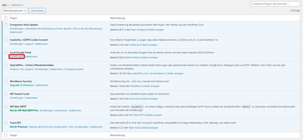303x140 pixels.
Task: Show details for CookieYes plugin
Action: (149, 45)
